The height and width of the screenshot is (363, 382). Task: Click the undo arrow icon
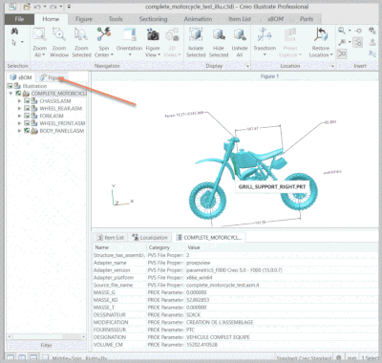click(x=37, y=7)
